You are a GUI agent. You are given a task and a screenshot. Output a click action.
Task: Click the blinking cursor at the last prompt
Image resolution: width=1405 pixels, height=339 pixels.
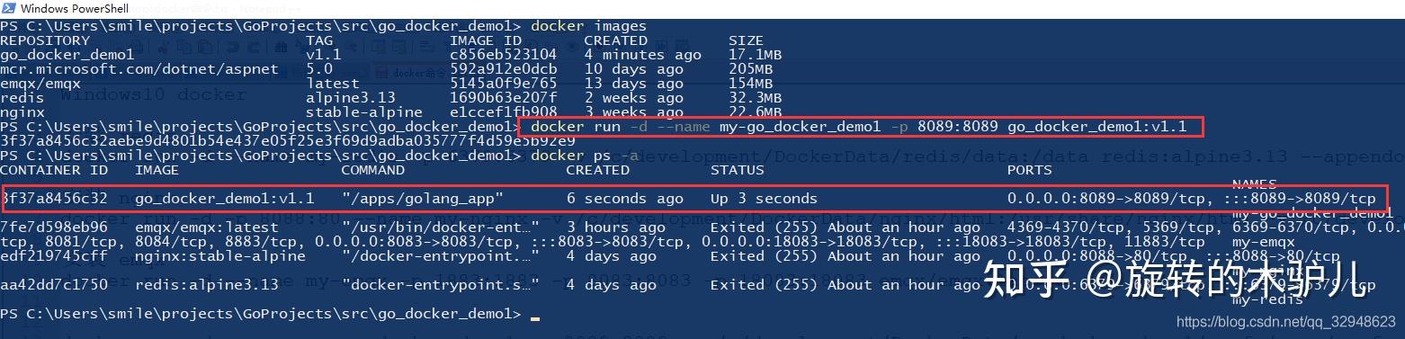(535, 317)
